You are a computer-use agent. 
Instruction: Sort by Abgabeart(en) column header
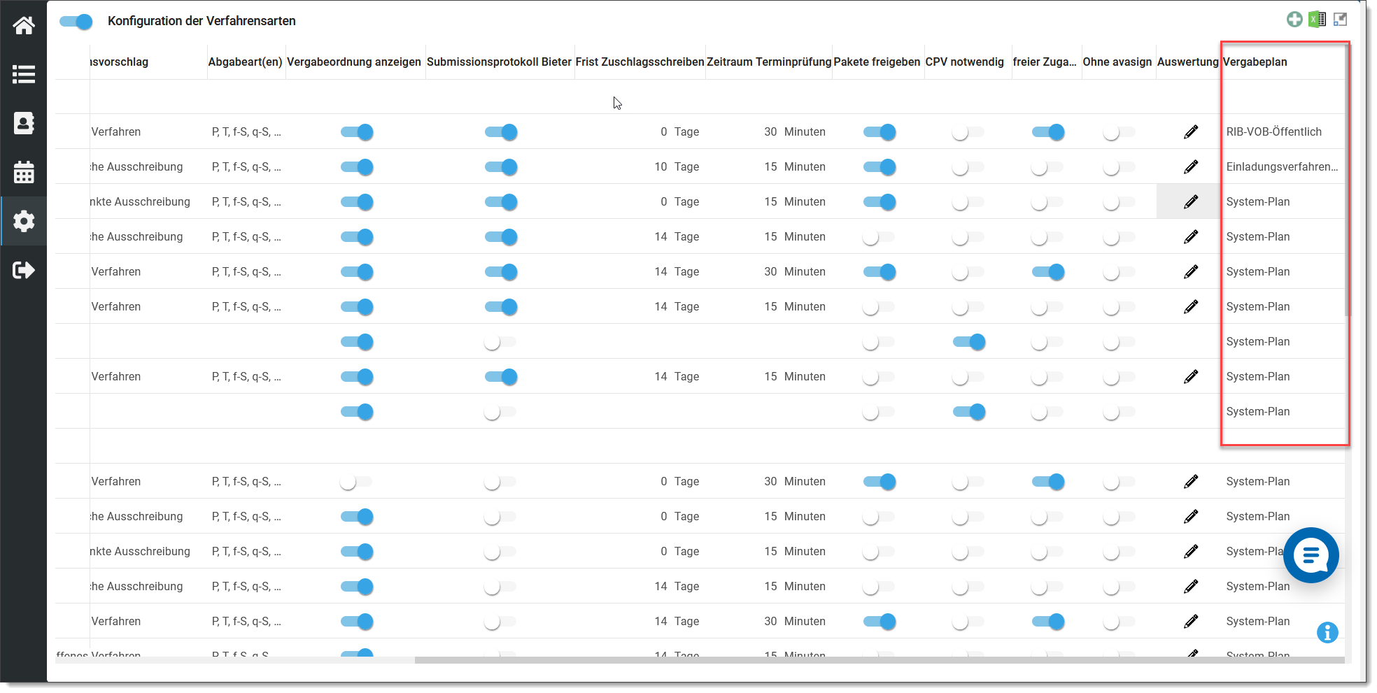click(245, 62)
